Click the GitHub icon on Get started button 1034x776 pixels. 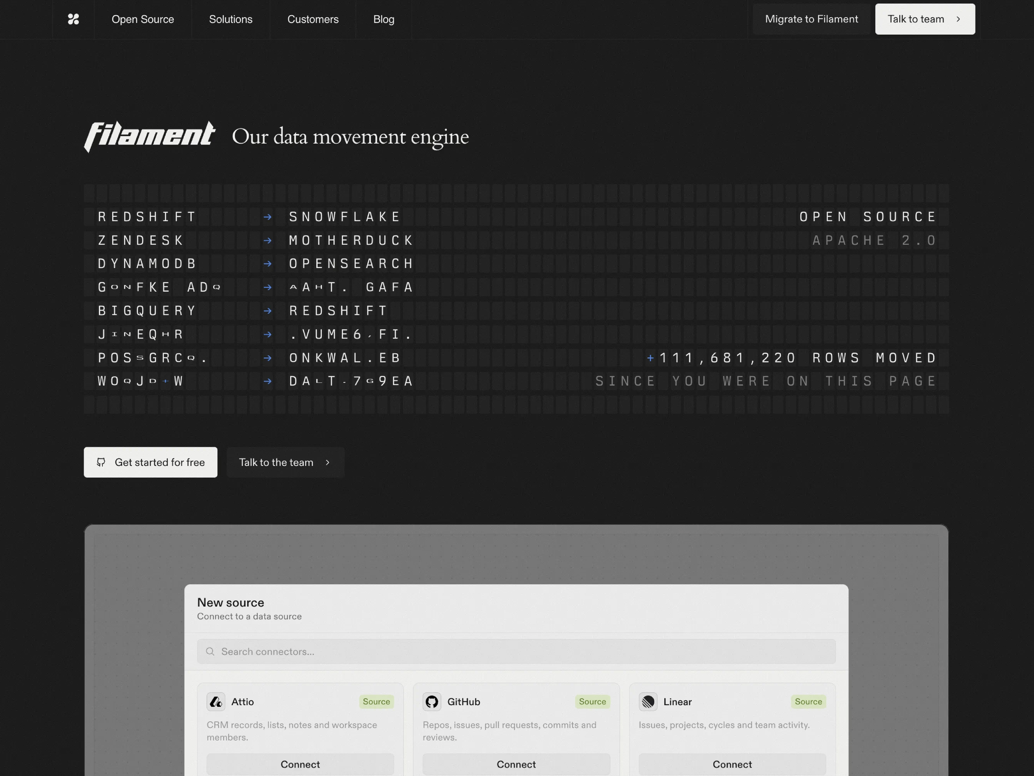click(x=101, y=462)
